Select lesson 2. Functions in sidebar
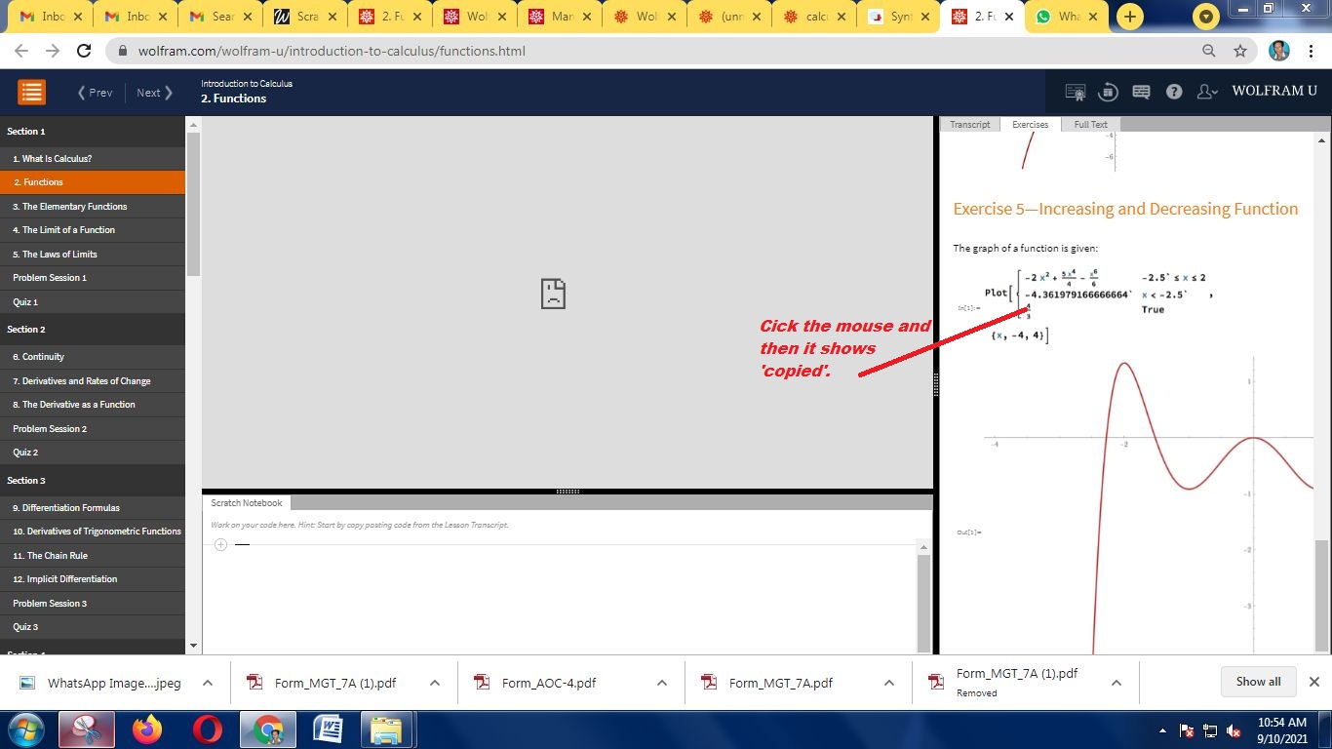Viewport: 1332px width, 749px height. pyautogui.click(x=93, y=182)
